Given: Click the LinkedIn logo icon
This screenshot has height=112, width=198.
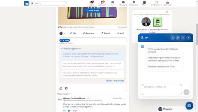Looking at the screenshot, I should pyautogui.click(x=26, y=3).
